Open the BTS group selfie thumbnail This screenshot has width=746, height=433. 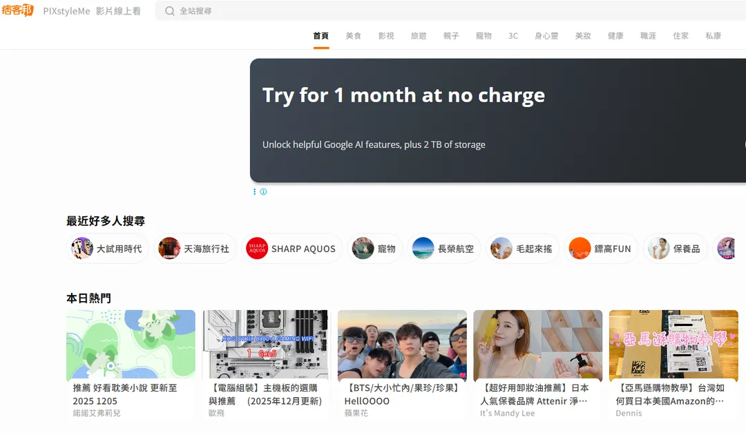coord(402,345)
